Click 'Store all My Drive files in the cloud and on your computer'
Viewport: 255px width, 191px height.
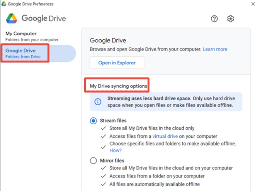[x=171, y=168]
